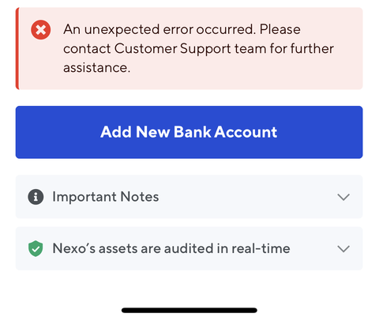Add a new bank account
This screenshot has height=321, width=379.
[x=189, y=132]
